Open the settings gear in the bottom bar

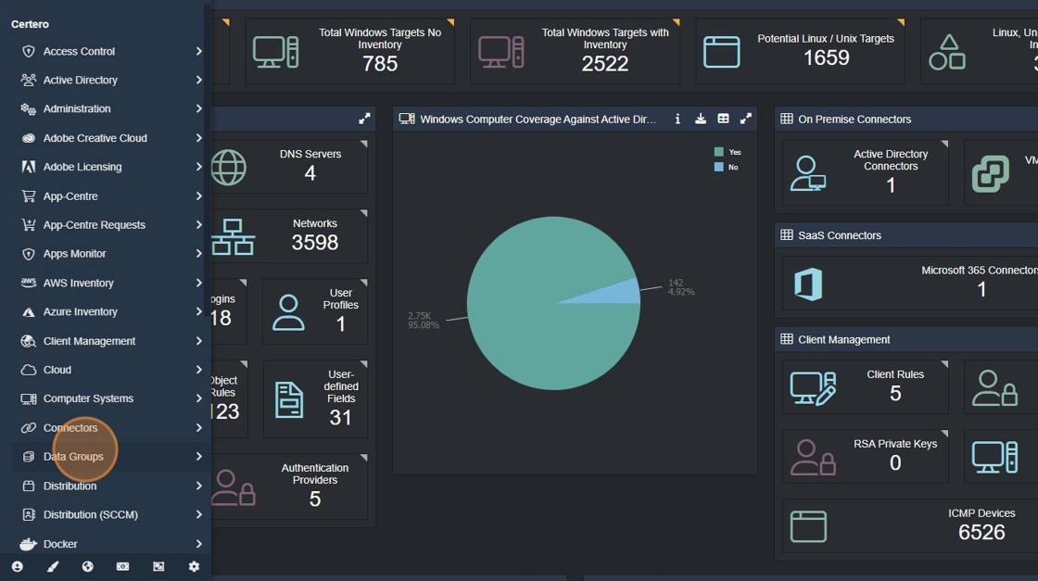point(194,566)
